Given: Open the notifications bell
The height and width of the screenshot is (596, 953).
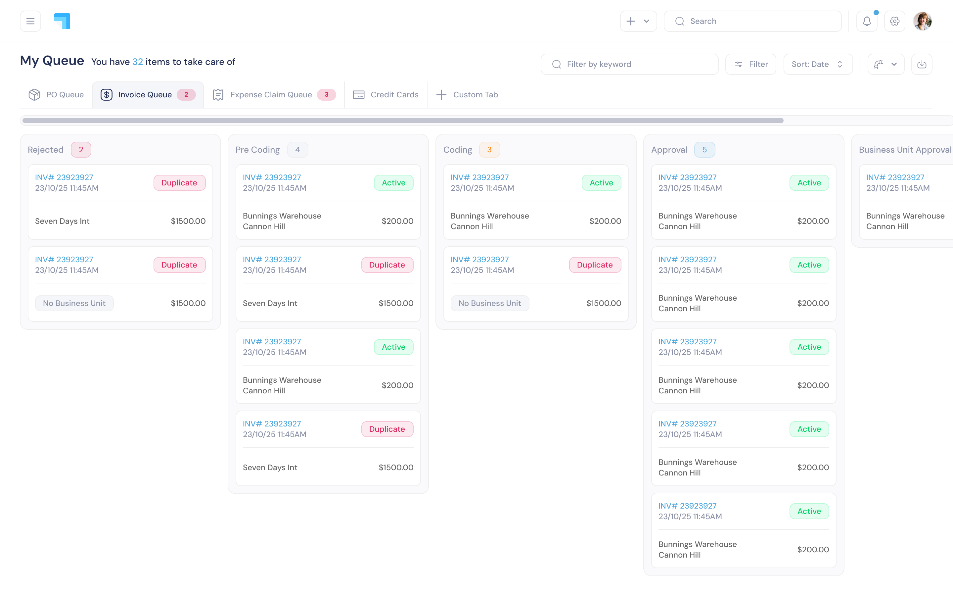Looking at the screenshot, I should coord(867,21).
